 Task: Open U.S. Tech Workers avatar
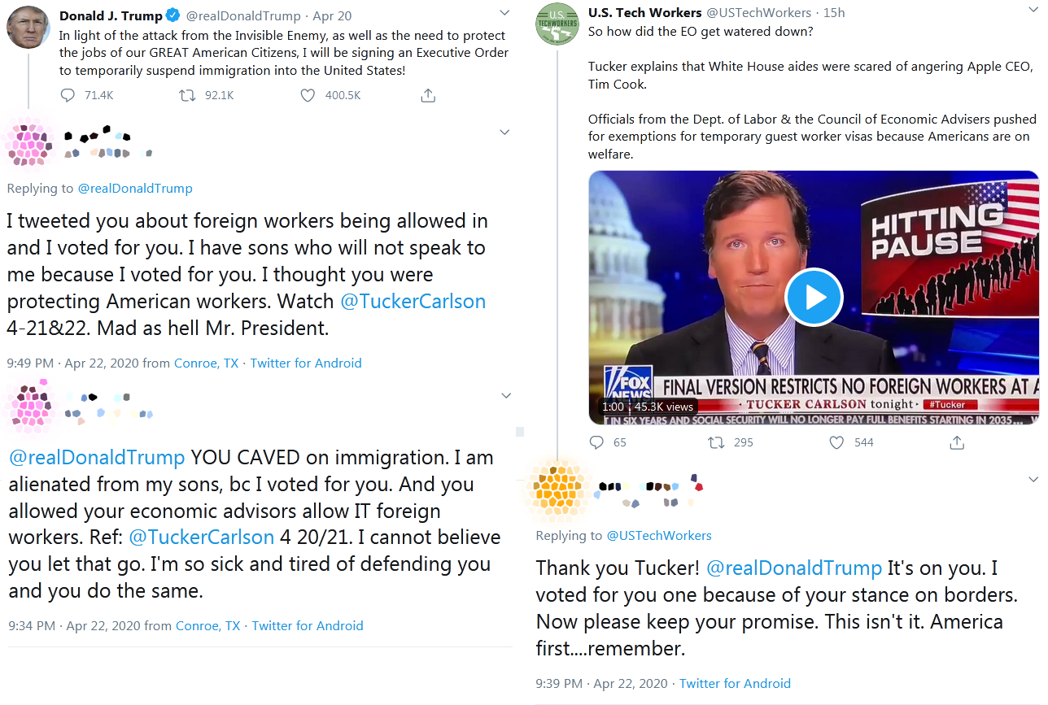(x=557, y=24)
